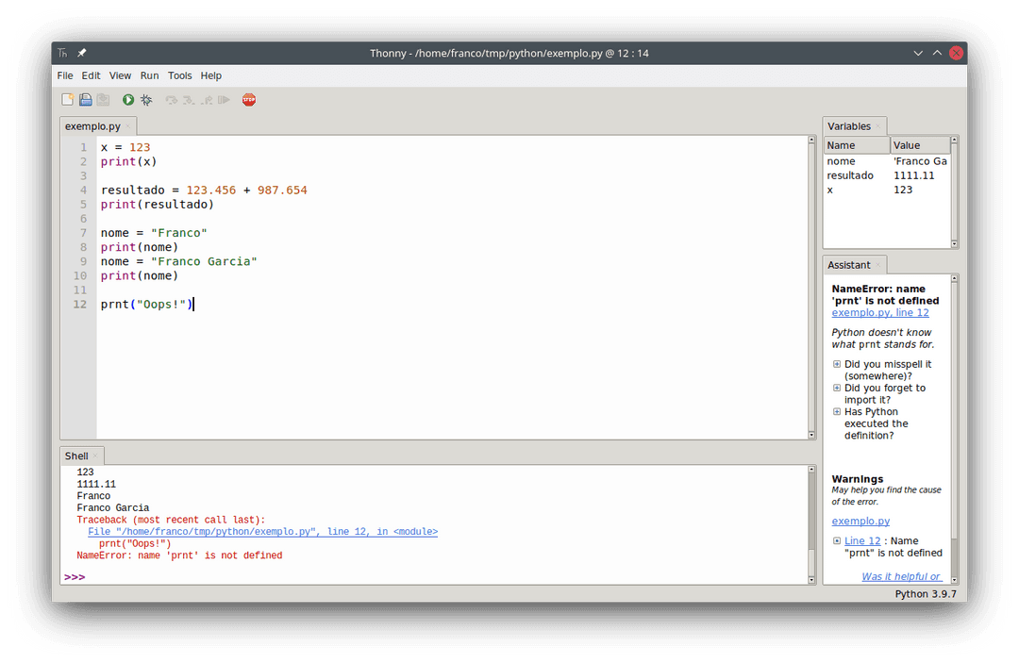
Task: Click the Step over debug icon
Action: (172, 99)
